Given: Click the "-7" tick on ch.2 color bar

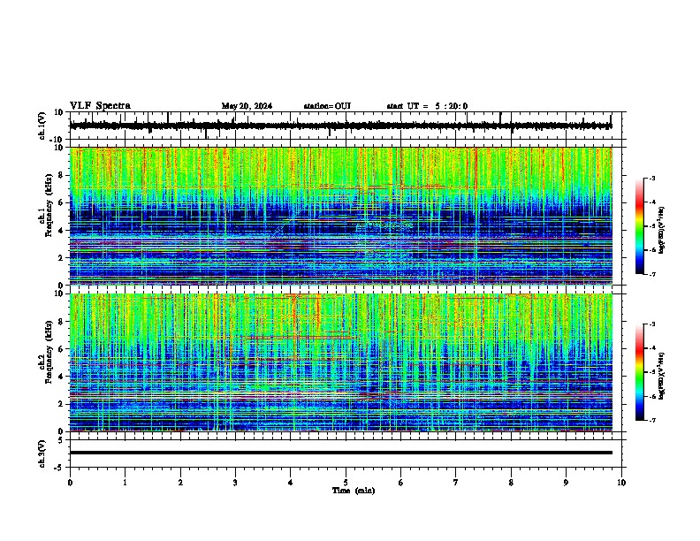Looking at the screenshot, I should (651, 421).
